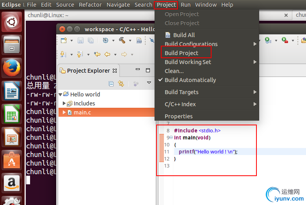Click the build configuration clock icon
This screenshot has height=205, width=306.
(x=105, y=41)
